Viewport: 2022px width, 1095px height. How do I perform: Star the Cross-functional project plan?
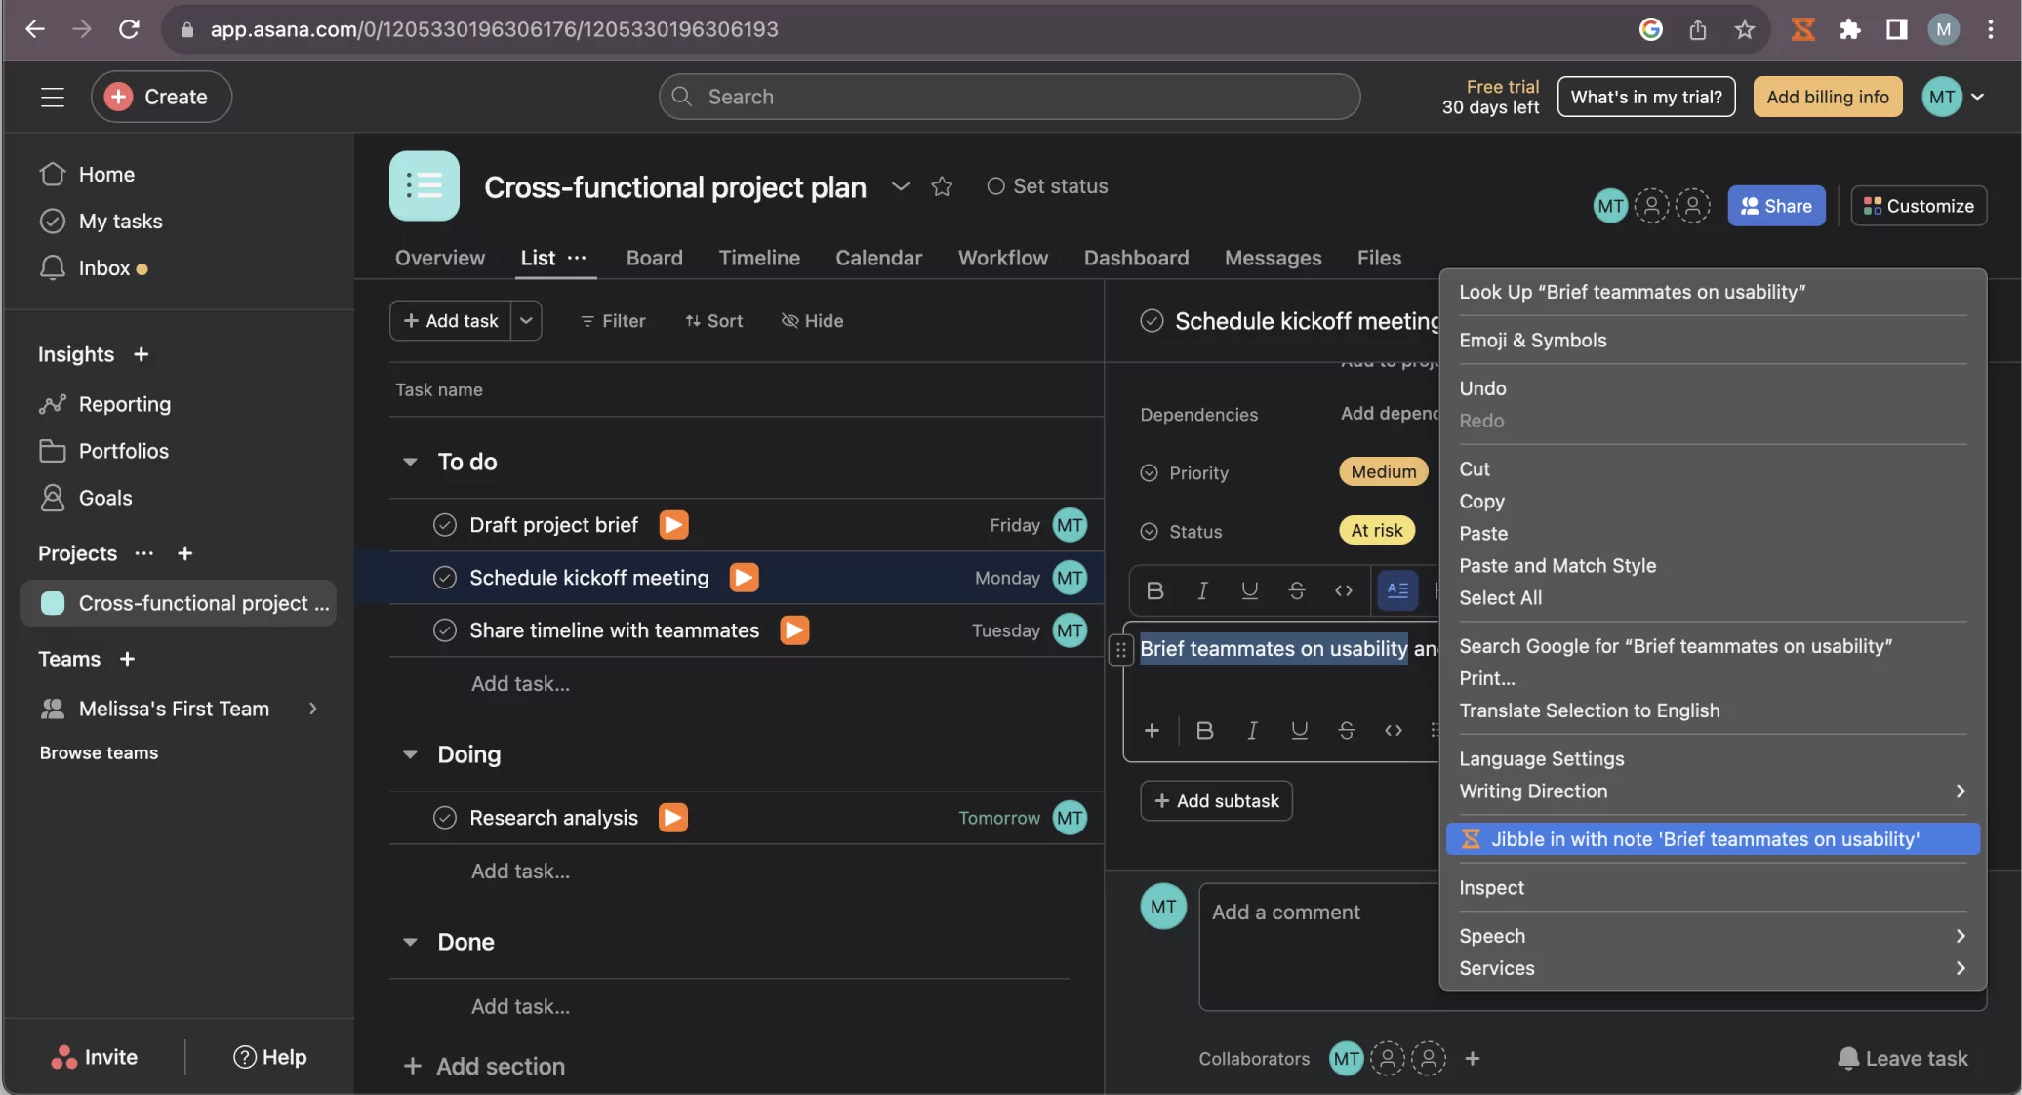(942, 186)
